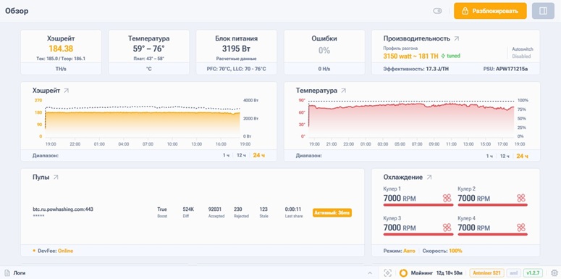Select 24 ч range for Хэшрейт chart
This screenshot has height=279, width=561.
pos(258,155)
